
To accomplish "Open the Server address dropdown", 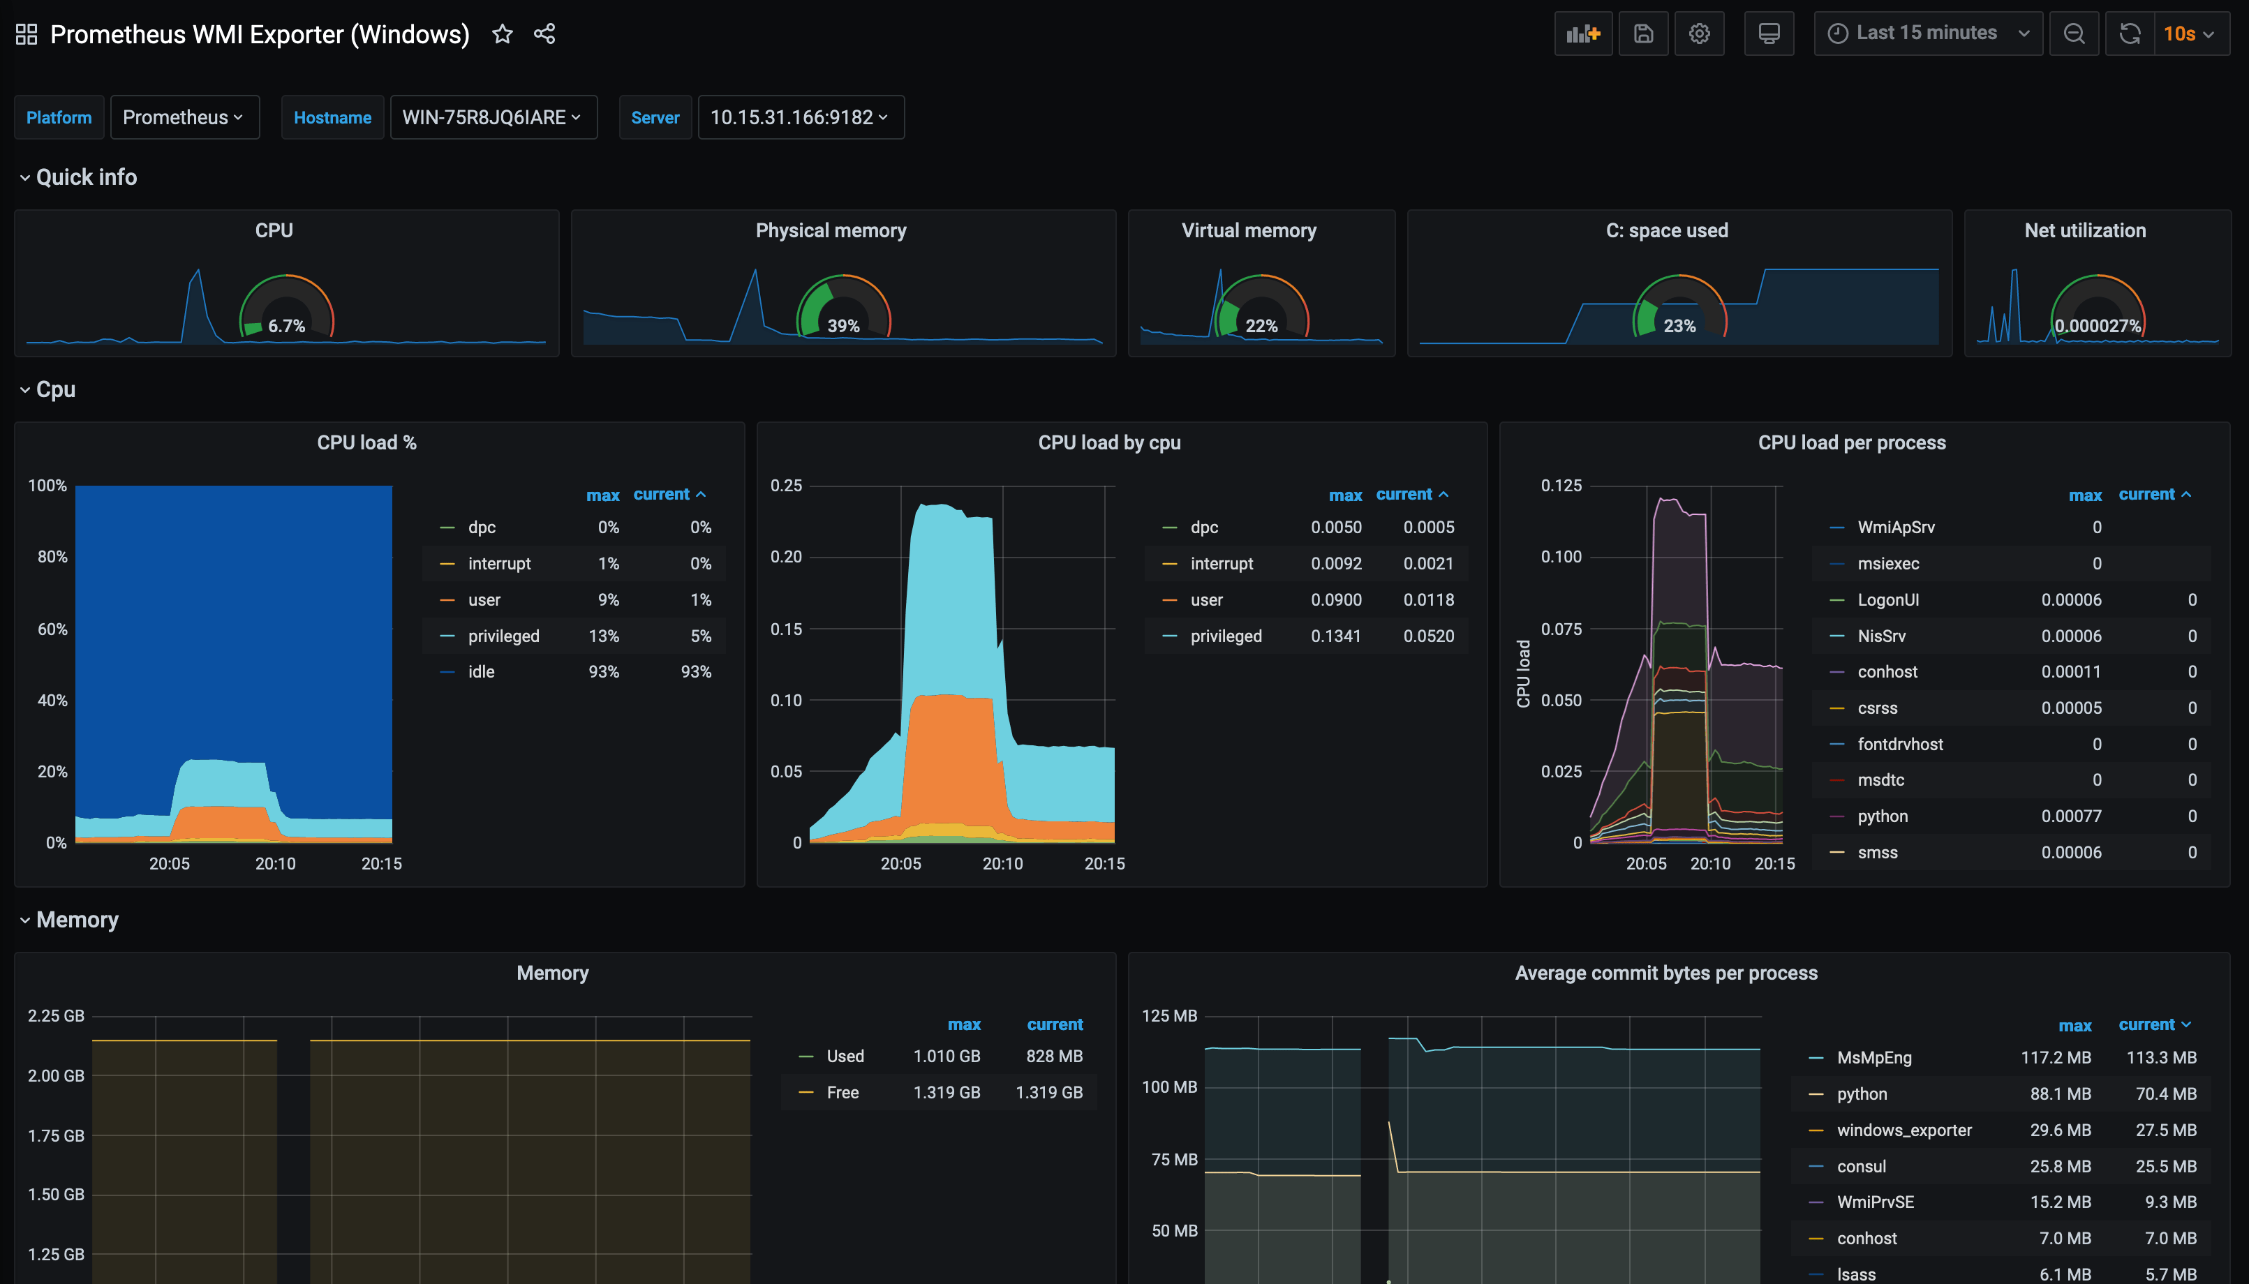I will click(799, 117).
